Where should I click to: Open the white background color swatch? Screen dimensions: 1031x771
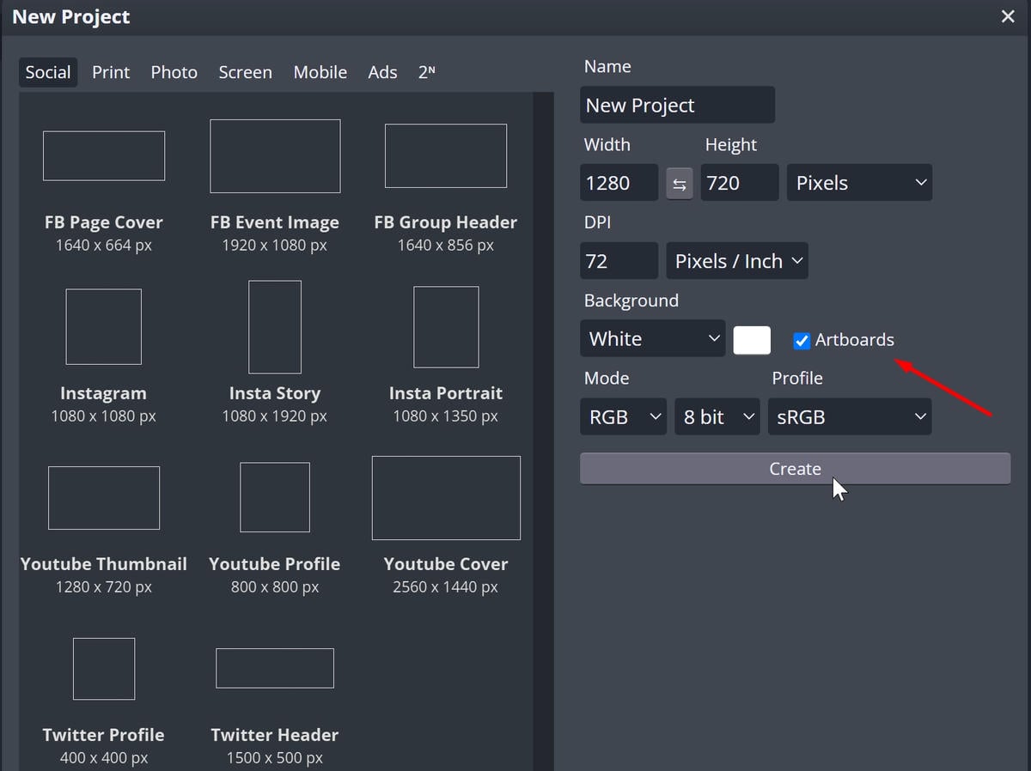coord(752,340)
